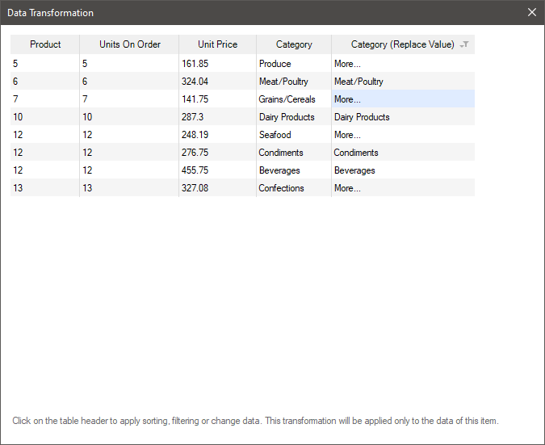Select the Product cell with value 13
The height and width of the screenshot is (445, 545).
(18, 188)
